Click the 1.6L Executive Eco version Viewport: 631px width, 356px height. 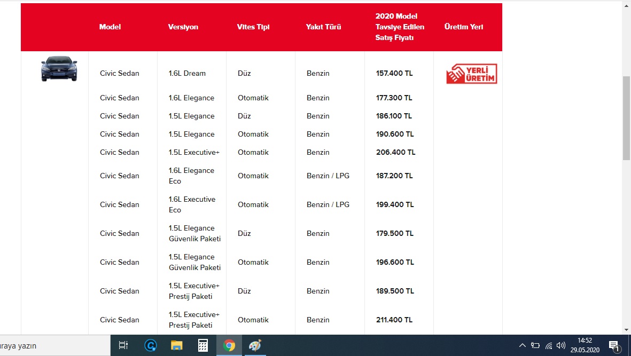[192, 205]
